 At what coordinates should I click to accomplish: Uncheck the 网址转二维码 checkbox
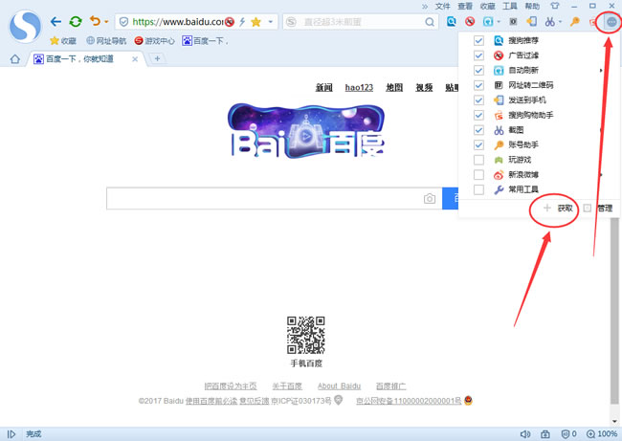[x=478, y=85]
